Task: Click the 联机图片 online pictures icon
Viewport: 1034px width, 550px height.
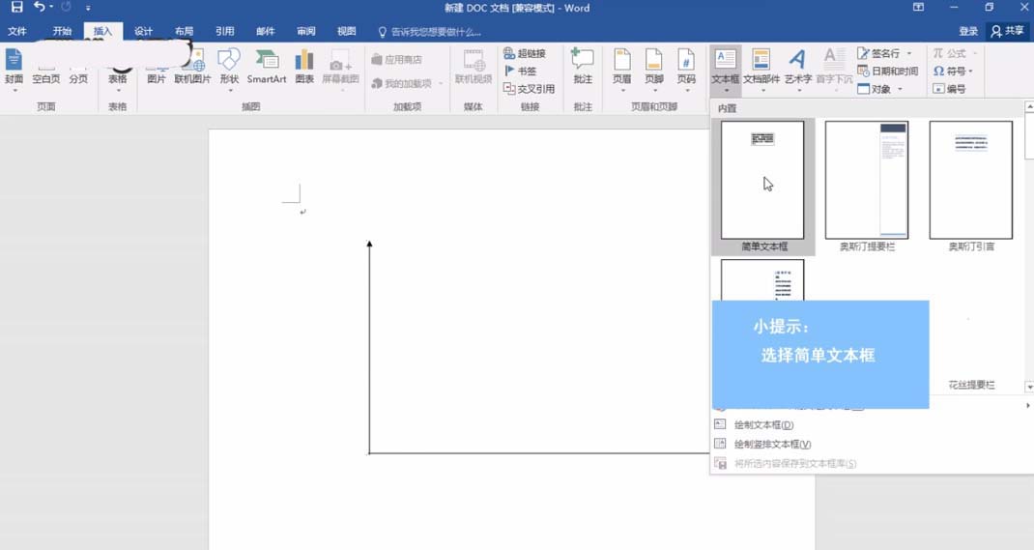Action: point(192,66)
